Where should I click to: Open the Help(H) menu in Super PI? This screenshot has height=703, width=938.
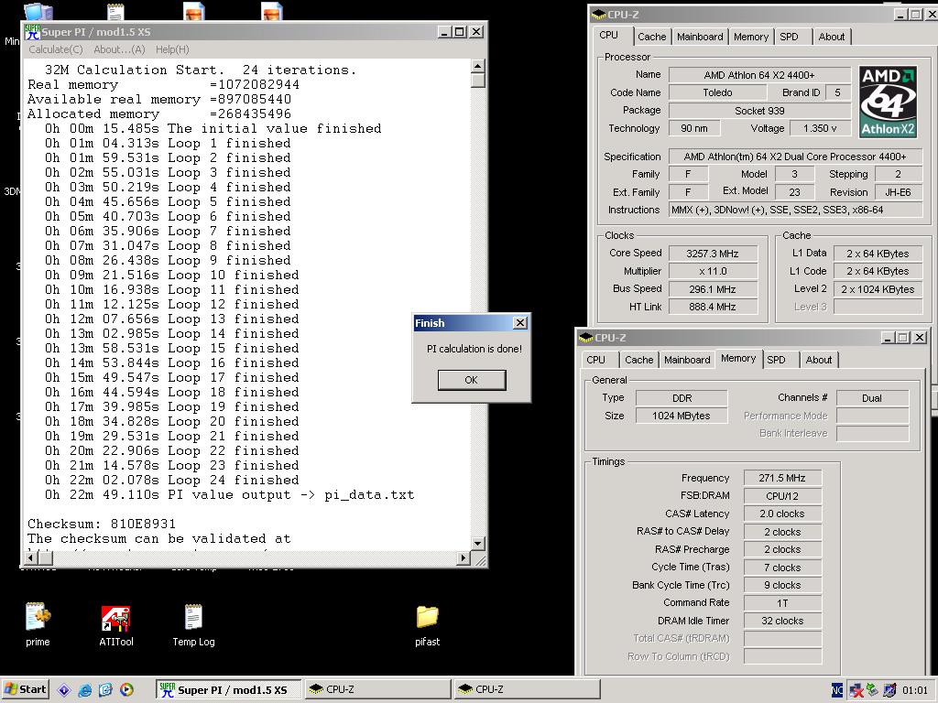(172, 49)
